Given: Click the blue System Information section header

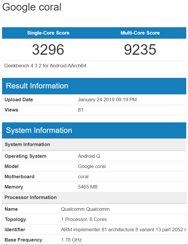Looking at the screenshot, I should tap(94, 131).
